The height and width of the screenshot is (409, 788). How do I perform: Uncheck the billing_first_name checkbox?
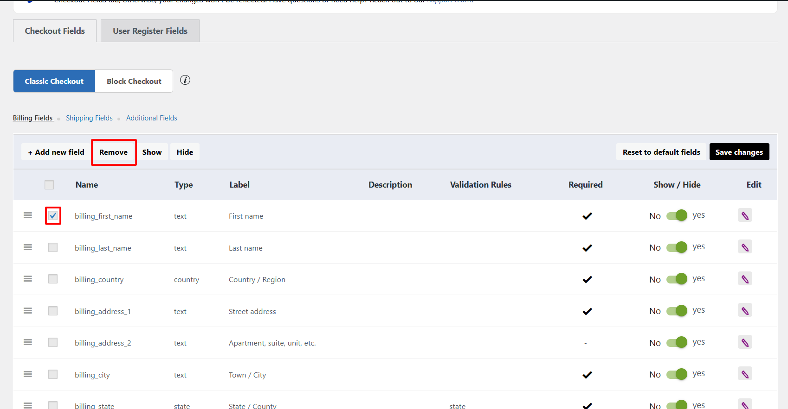pos(53,216)
